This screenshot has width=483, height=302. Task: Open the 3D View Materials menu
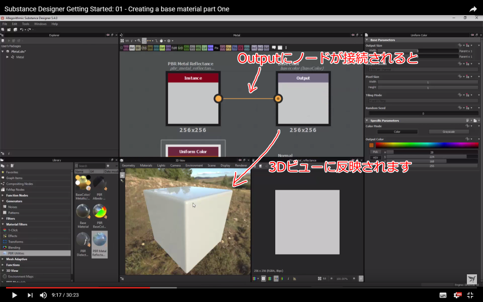(146, 166)
